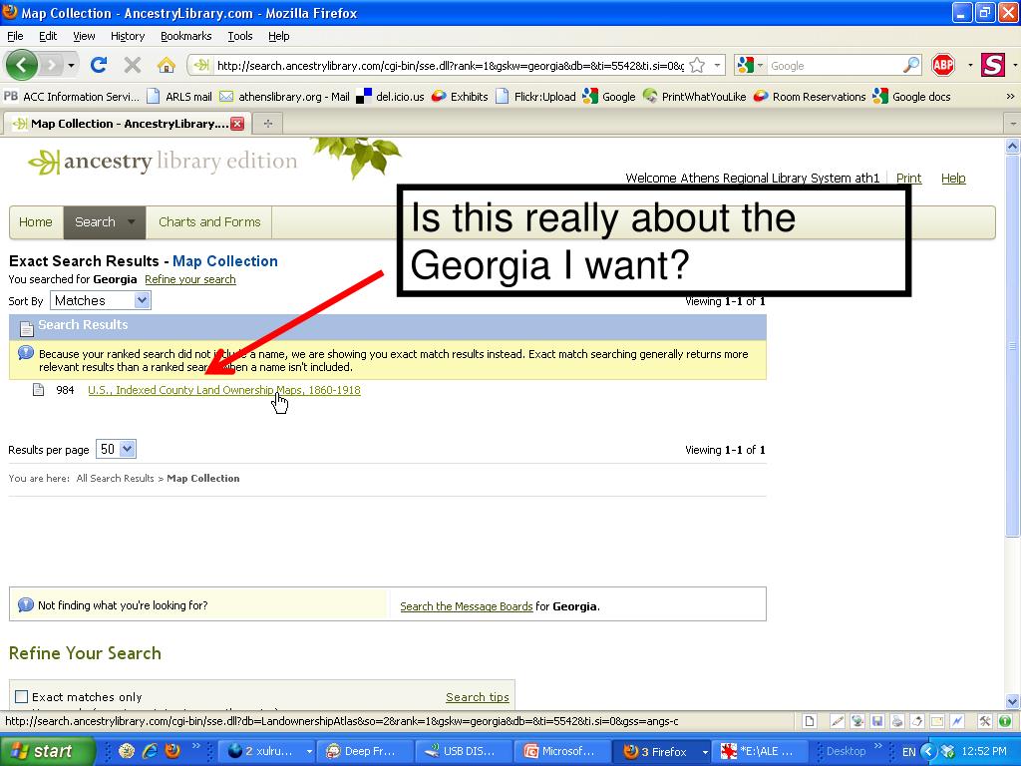Open the Adblock Plus ABP icon
1021x766 pixels.
tap(943, 65)
